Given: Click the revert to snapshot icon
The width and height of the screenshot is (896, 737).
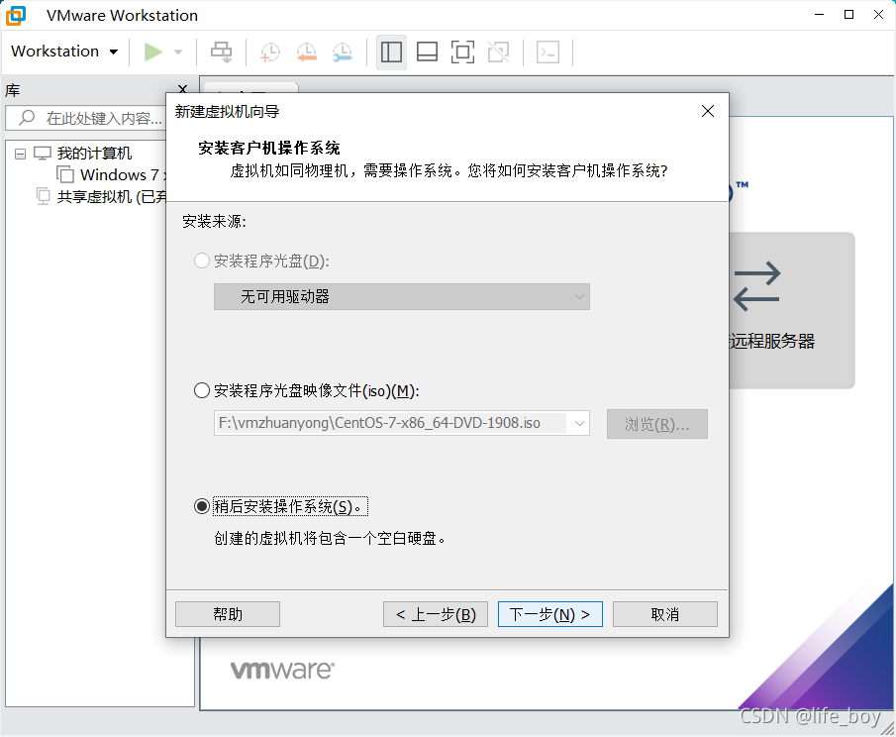Looking at the screenshot, I should pyautogui.click(x=307, y=53).
